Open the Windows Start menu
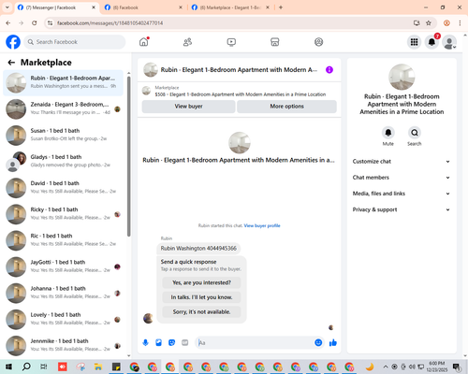Screen dimensions: 468x374 [8, 367]
